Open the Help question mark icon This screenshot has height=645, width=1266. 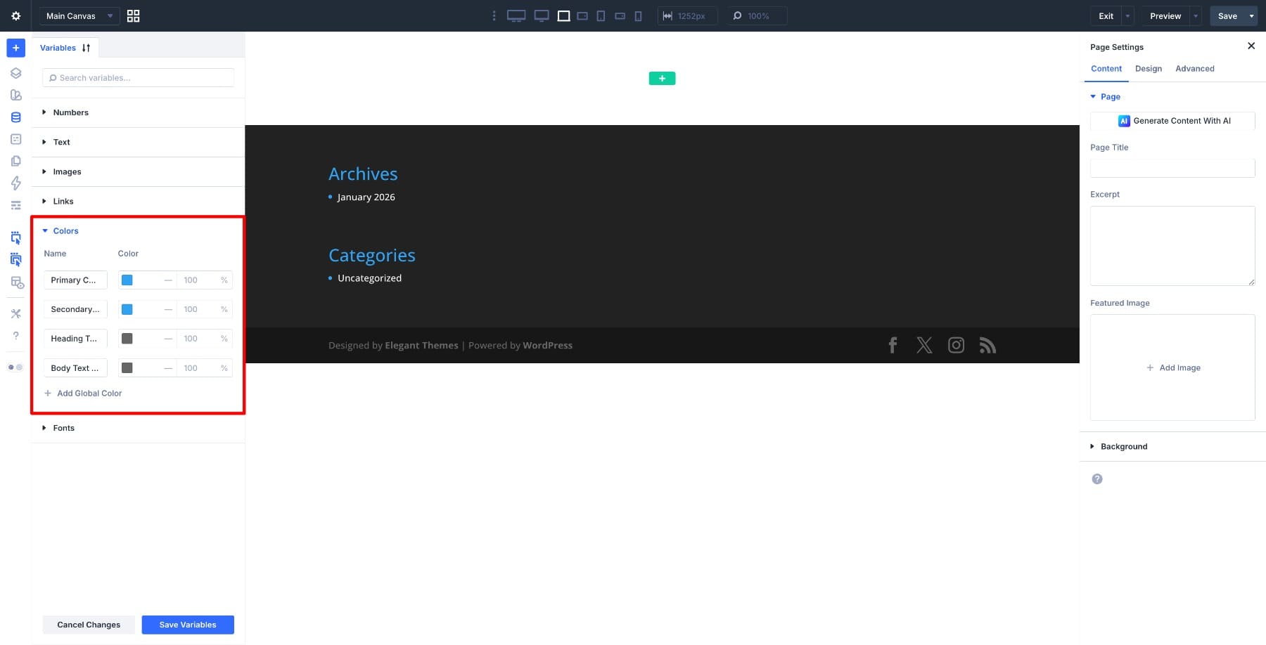(x=15, y=335)
